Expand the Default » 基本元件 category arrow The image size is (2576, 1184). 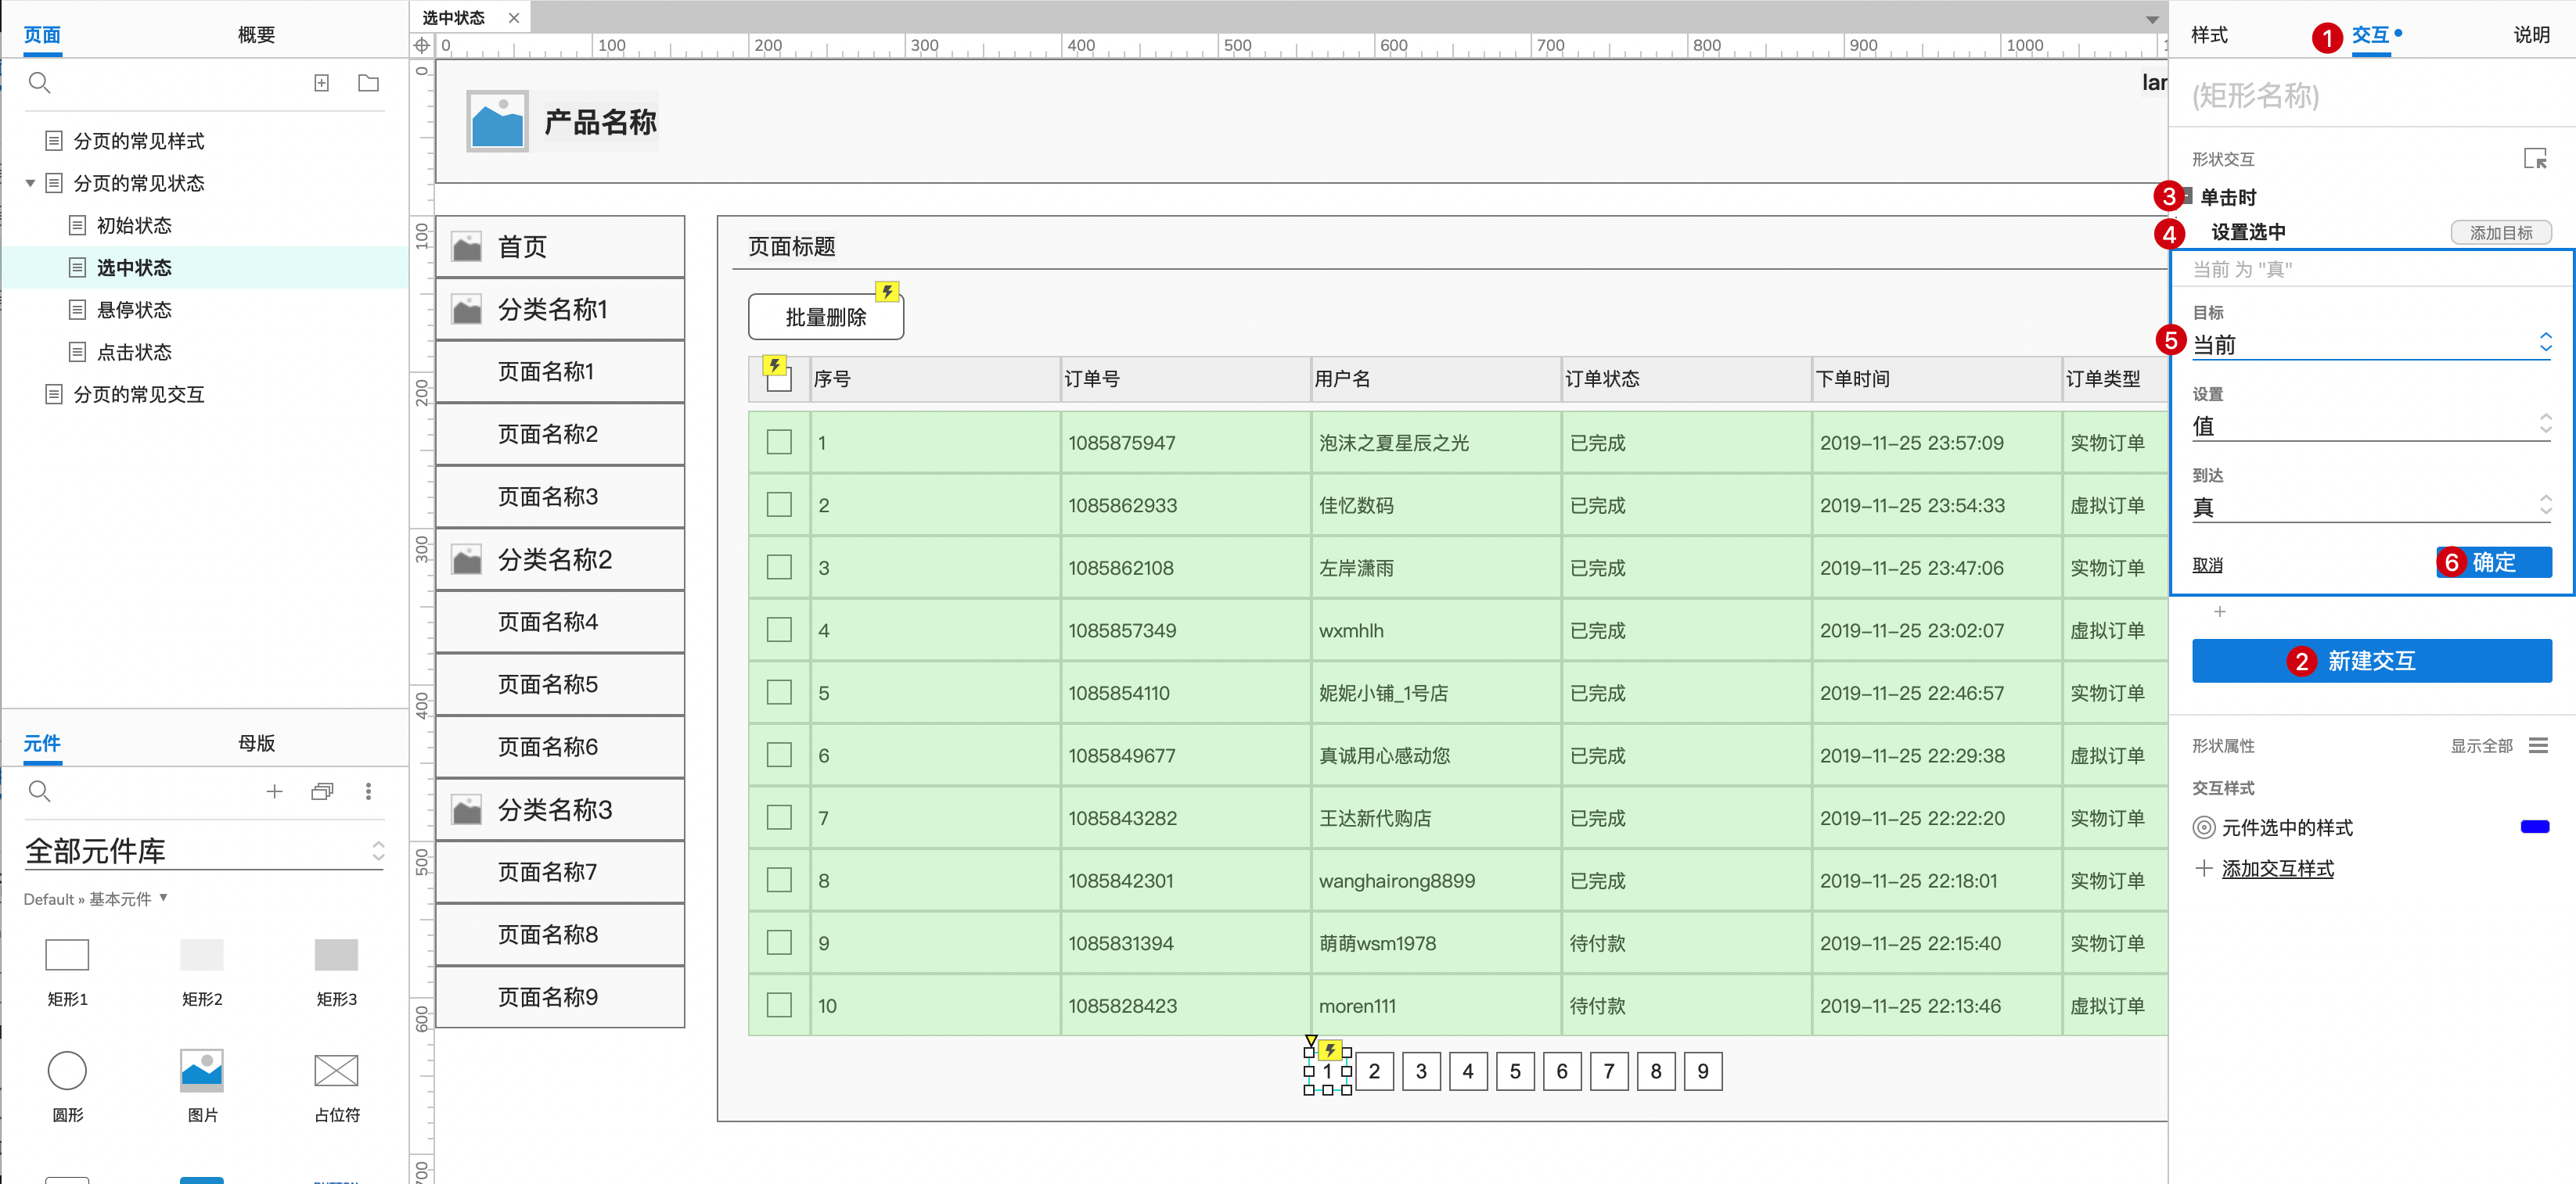tap(163, 899)
